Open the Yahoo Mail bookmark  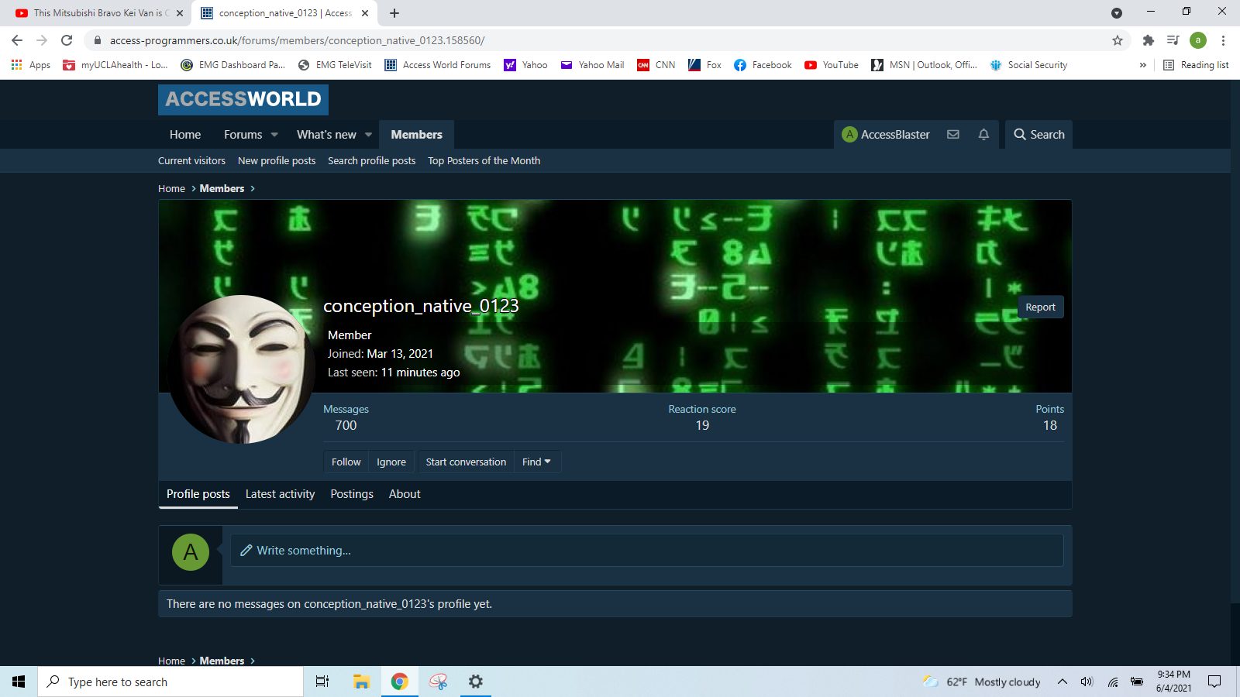click(592, 65)
